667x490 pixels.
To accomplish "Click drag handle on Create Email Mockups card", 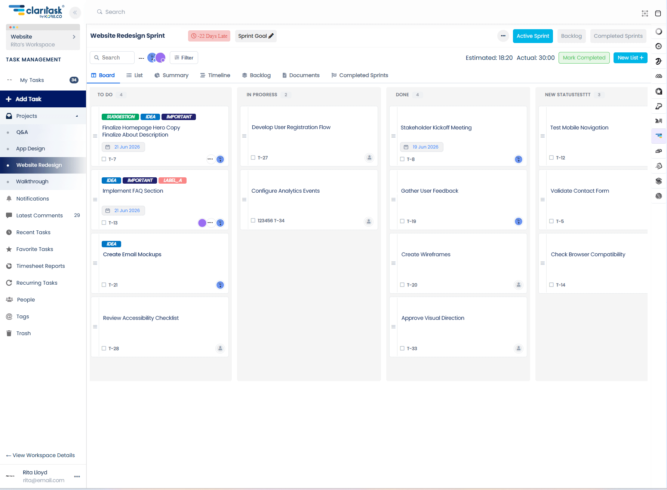I will coord(95,263).
